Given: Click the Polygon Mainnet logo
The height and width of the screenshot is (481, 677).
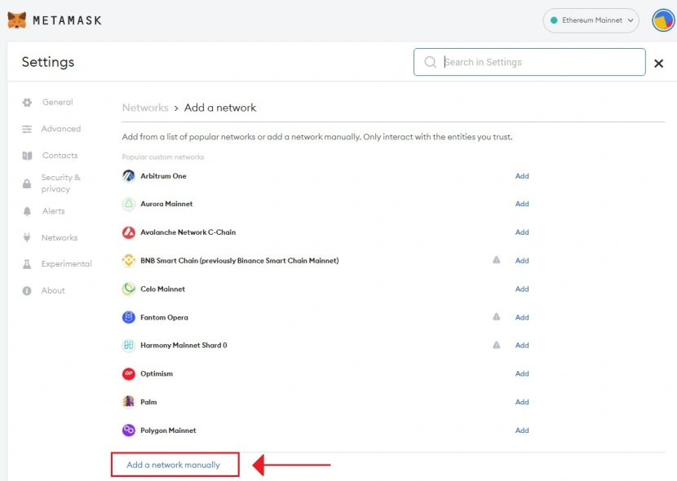Looking at the screenshot, I should click(x=129, y=430).
